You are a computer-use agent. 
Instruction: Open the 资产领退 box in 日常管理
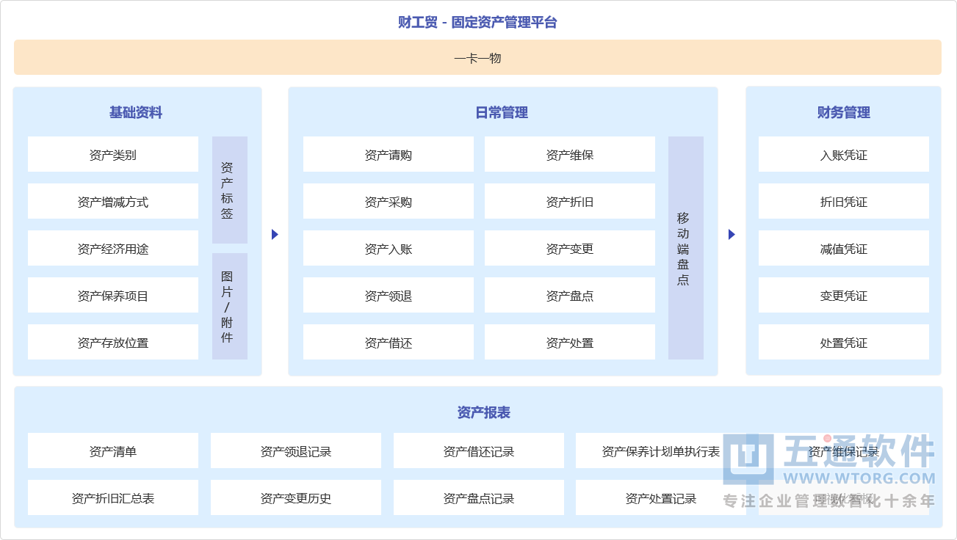[x=389, y=296]
